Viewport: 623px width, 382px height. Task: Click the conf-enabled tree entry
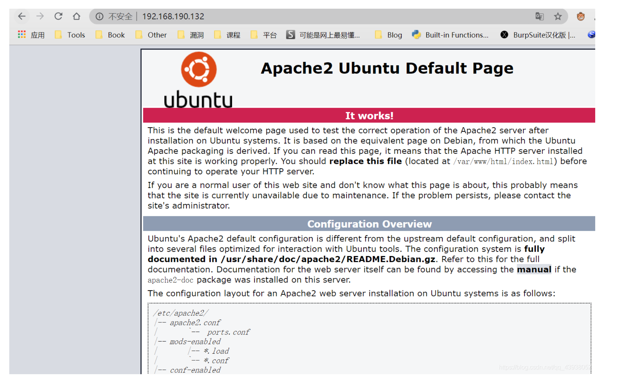pos(195,370)
